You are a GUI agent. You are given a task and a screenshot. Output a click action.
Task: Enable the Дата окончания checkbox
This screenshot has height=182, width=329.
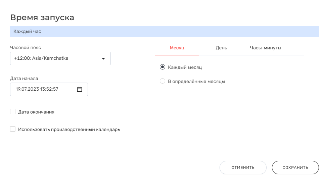13,112
